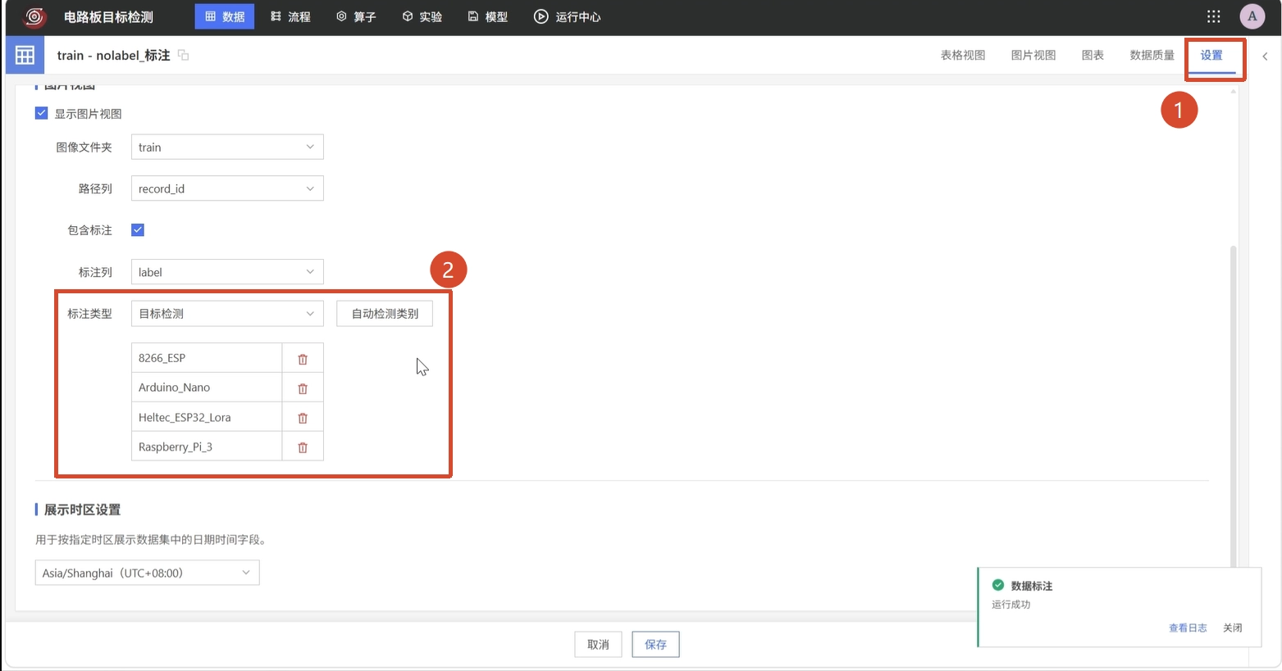Viewport: 1282px width, 671px height.
Task: Click the table icon beside train title
Action: (25, 55)
